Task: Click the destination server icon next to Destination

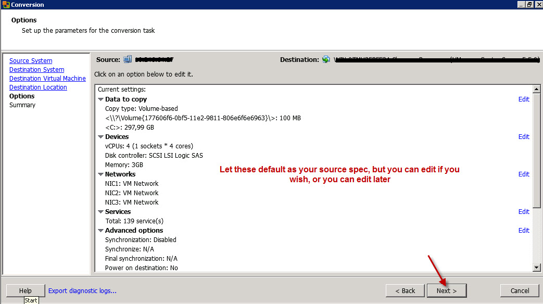Action: [326, 59]
